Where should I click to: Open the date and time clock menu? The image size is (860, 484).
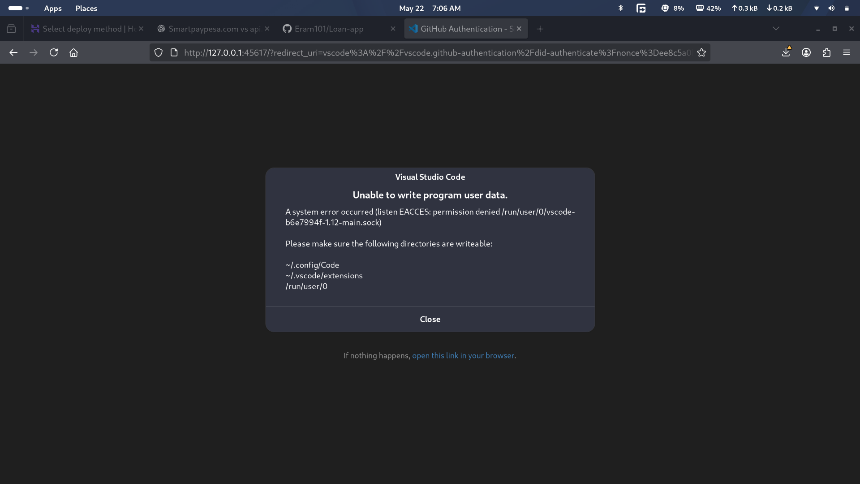(x=430, y=8)
